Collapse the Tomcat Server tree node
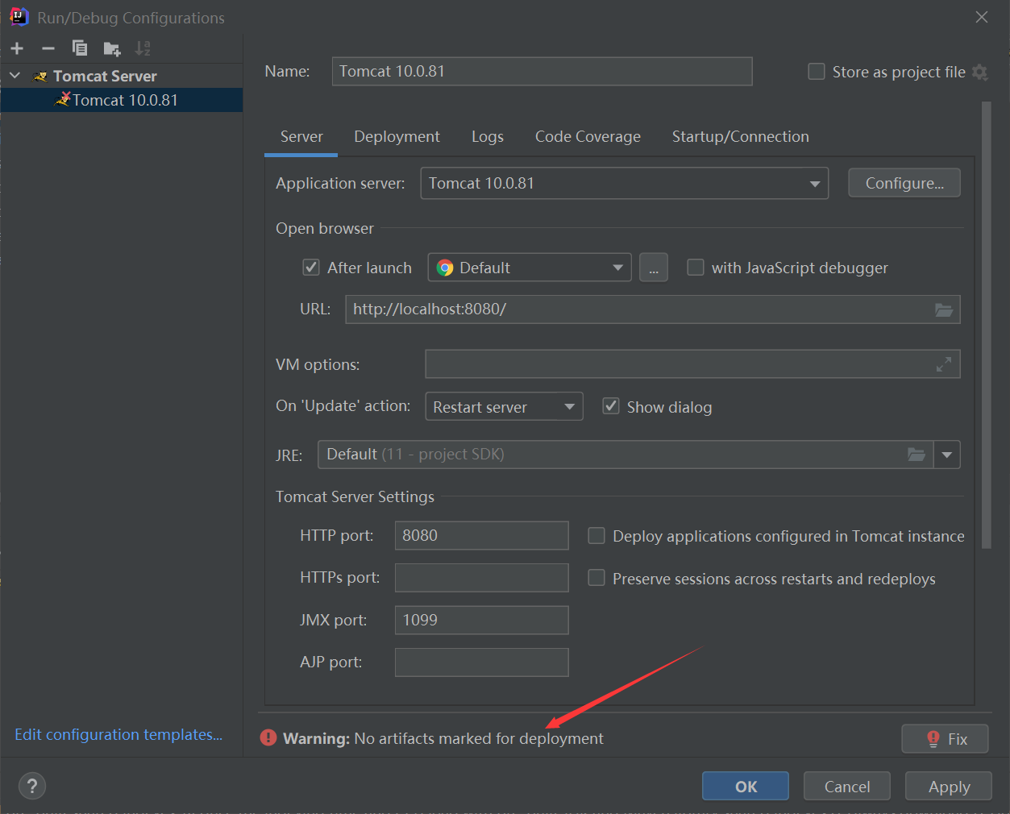 (15, 76)
